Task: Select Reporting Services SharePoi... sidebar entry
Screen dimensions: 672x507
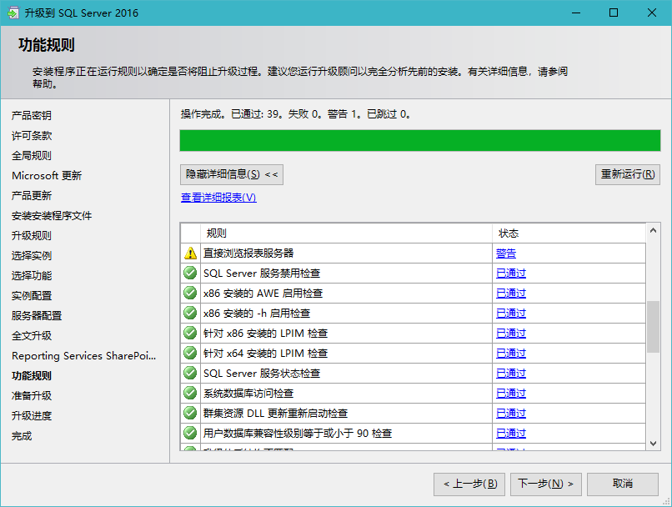Action: (83, 355)
